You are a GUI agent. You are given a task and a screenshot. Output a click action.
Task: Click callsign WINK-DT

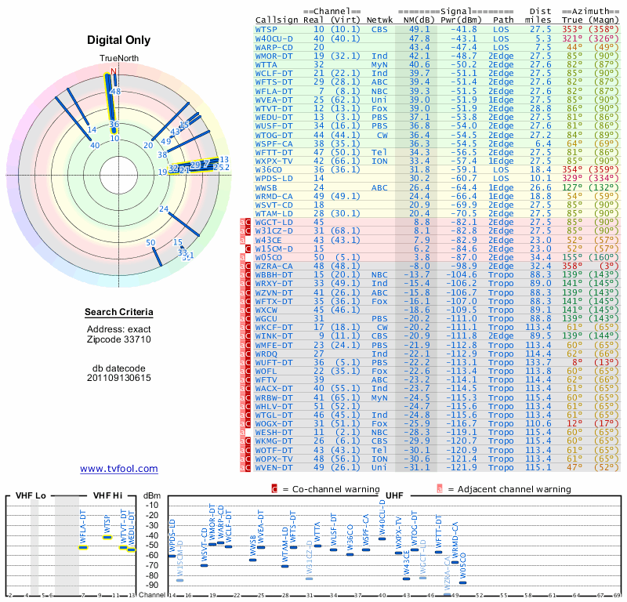click(274, 336)
